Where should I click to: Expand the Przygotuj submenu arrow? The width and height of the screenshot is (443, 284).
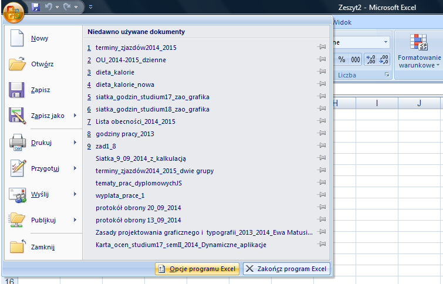point(75,168)
